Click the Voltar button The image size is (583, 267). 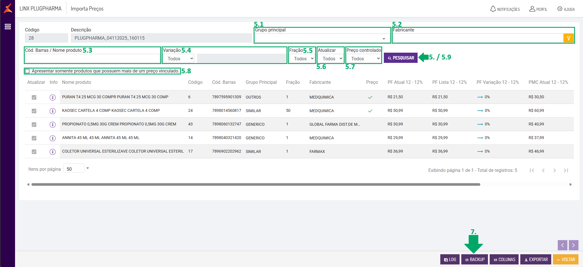[x=566, y=259]
